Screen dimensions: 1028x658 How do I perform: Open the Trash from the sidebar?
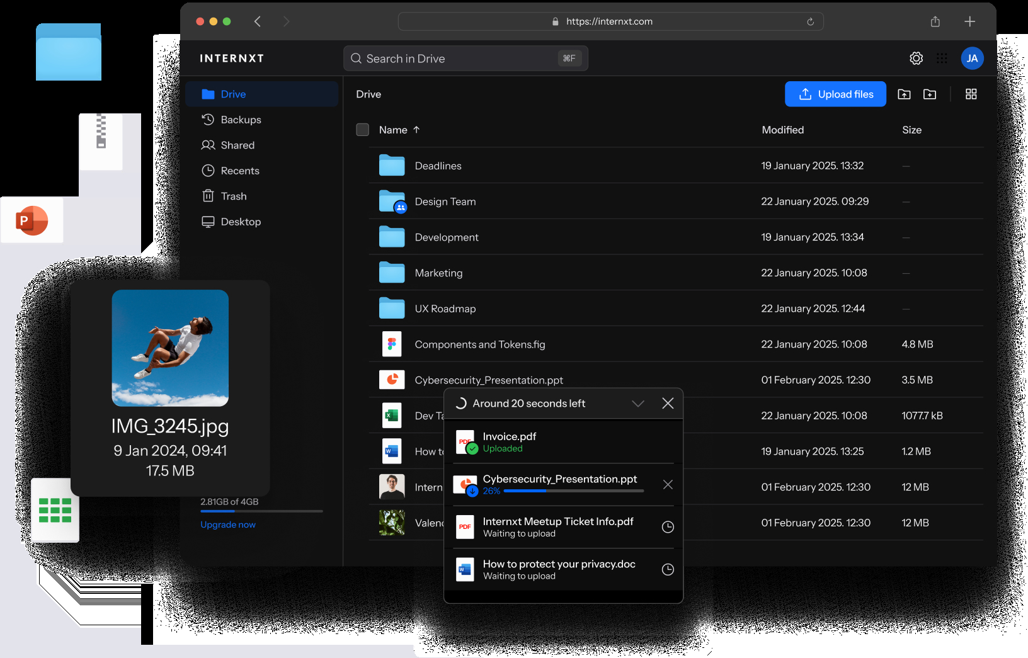(x=233, y=196)
